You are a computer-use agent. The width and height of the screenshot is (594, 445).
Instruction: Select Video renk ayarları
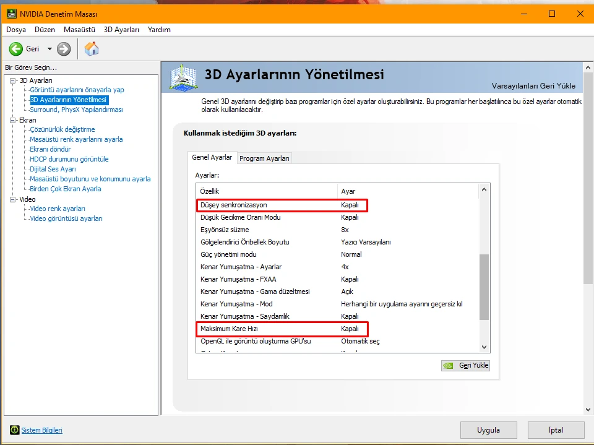[x=58, y=209]
